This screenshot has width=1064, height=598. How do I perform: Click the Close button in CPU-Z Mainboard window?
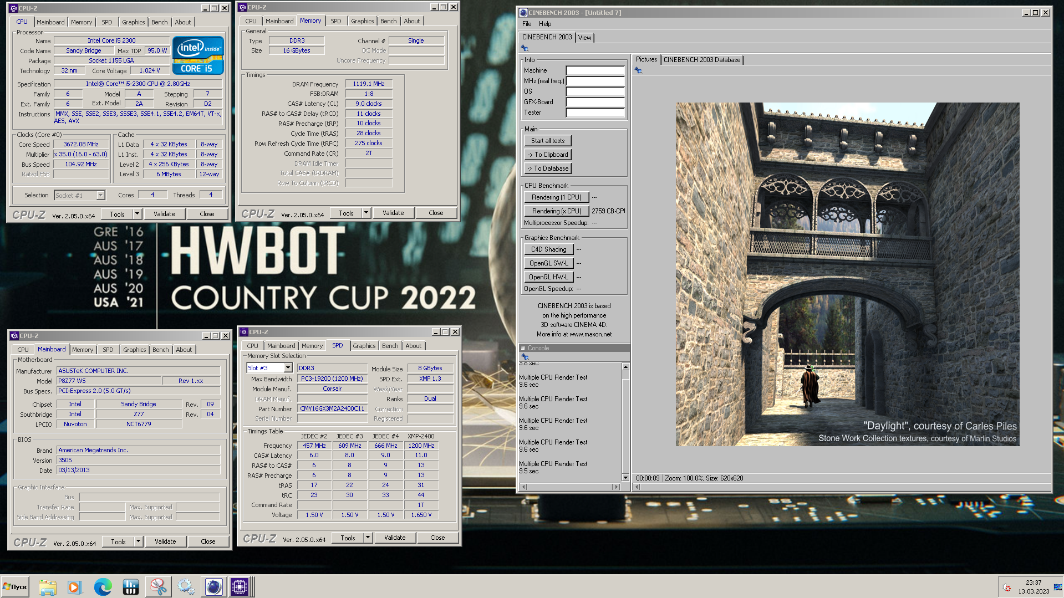(208, 541)
